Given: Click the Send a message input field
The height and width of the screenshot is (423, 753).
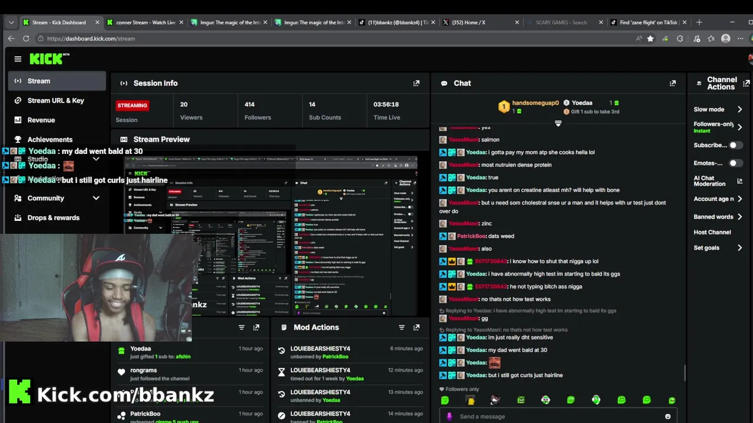Looking at the screenshot, I should (558, 417).
